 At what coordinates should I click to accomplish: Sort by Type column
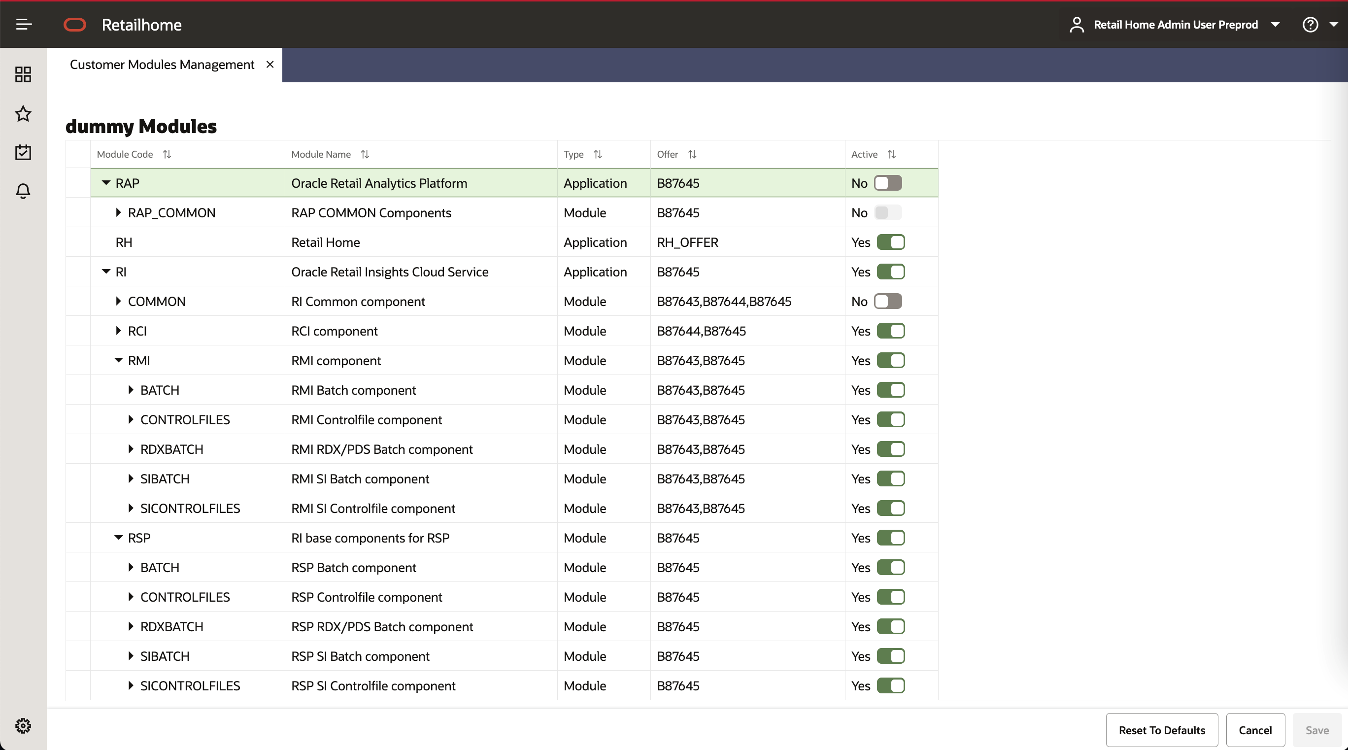[598, 154]
